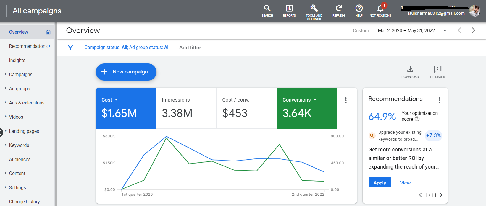The height and width of the screenshot is (206, 486).
Task: Click the '$150K' chart axis value
Action: coord(109,163)
